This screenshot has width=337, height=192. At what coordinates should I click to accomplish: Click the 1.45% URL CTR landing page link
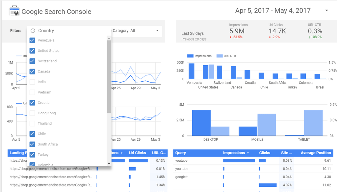pyautogui.click(x=51, y=177)
